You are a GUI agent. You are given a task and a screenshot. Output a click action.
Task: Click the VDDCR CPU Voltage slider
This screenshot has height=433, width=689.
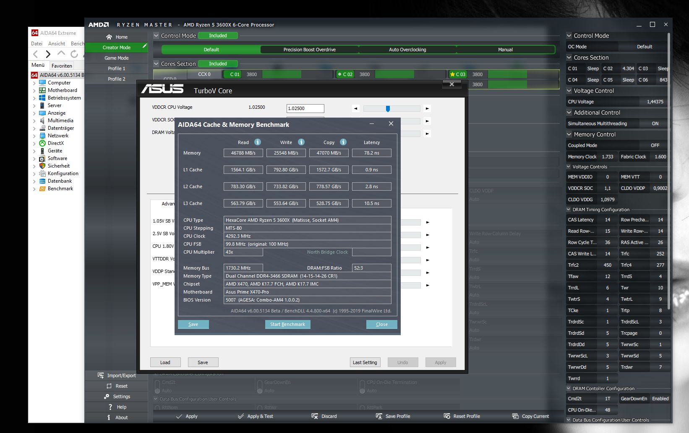pyautogui.click(x=392, y=108)
